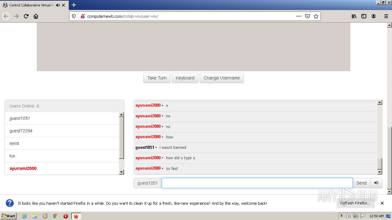The image size is (392, 220).
Task: Show hidden system tray icons
Action: 342,216
